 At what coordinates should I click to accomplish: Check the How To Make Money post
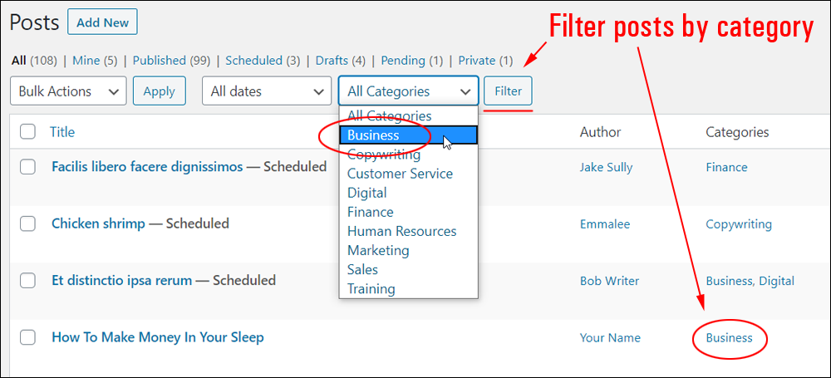[27, 337]
